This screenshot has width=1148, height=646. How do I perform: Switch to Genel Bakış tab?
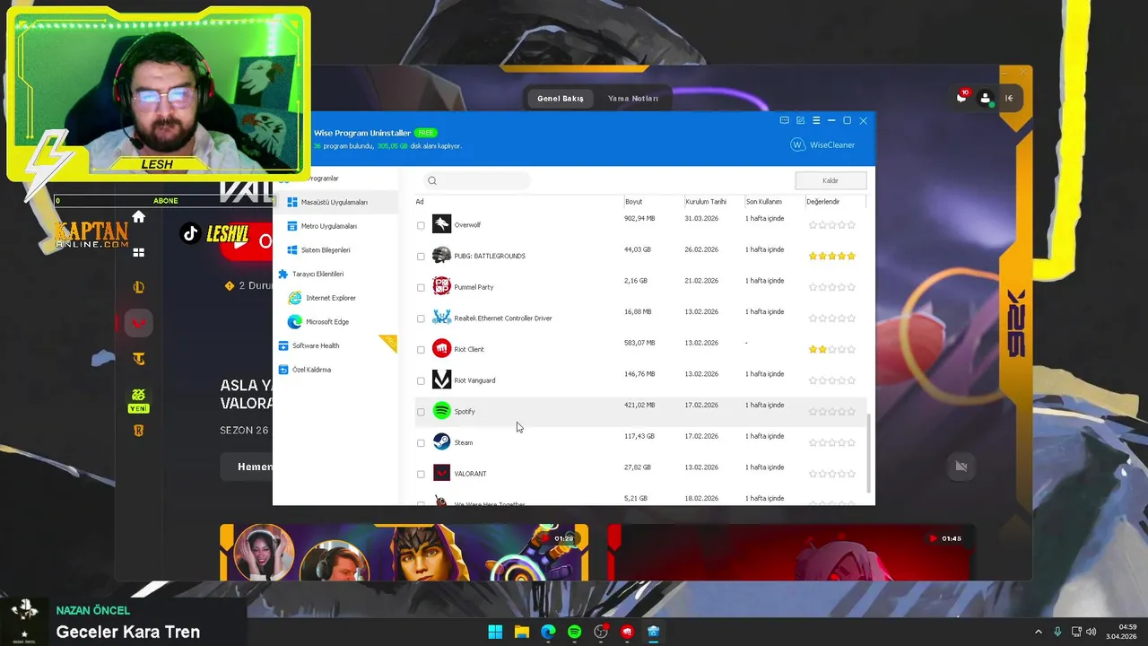click(x=561, y=99)
